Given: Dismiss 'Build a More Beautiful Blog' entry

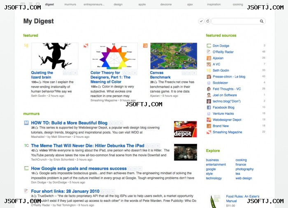Looking at the screenshot, I should point(121,123).
